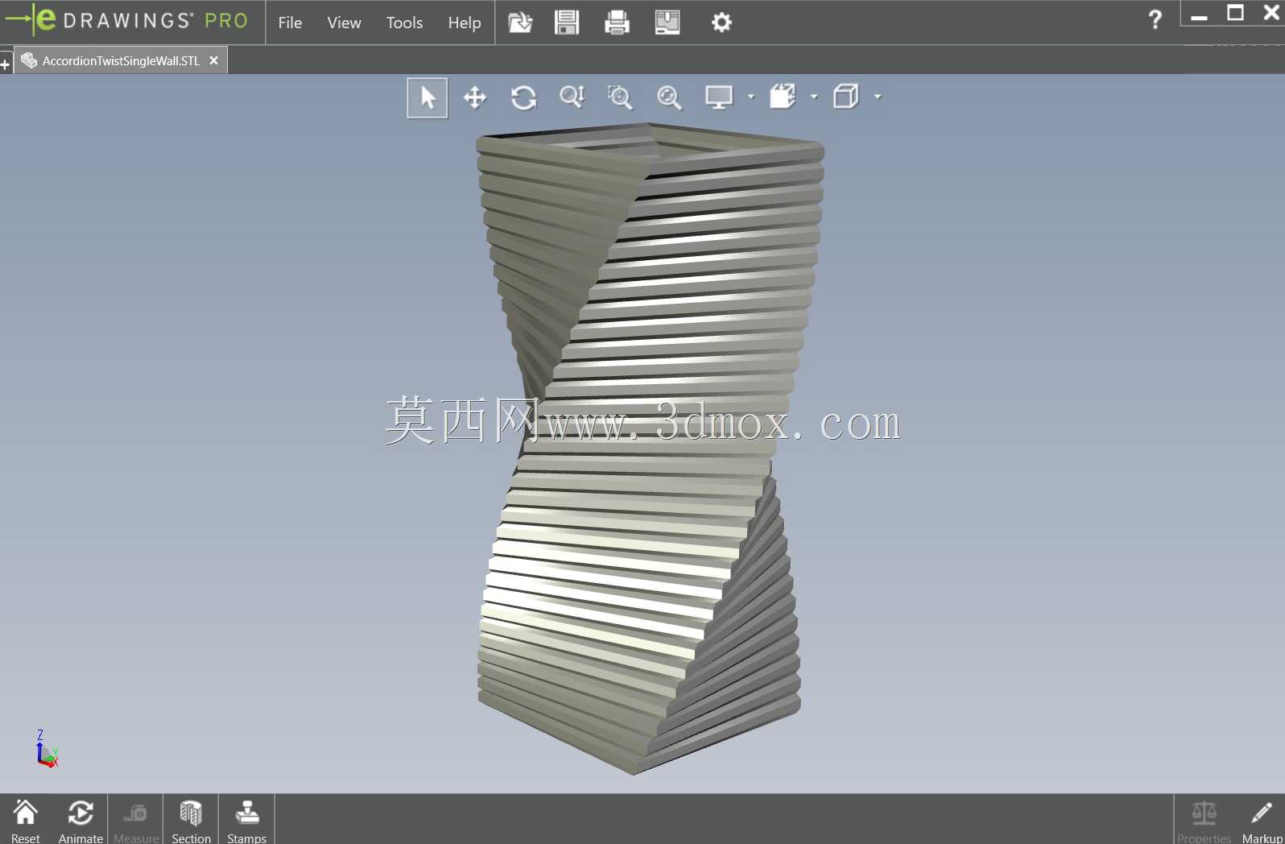Click the Reset home button

(x=26, y=821)
